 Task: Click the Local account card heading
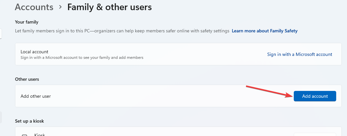click(34, 52)
